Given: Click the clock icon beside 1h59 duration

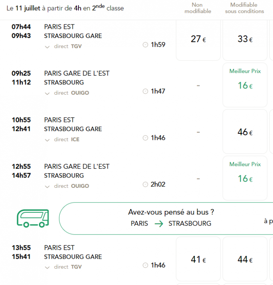Looking at the screenshot, I should point(145,45).
